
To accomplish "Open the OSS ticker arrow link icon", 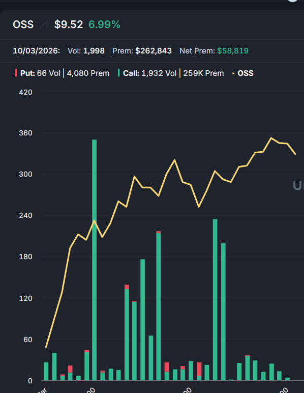I will point(43,25).
